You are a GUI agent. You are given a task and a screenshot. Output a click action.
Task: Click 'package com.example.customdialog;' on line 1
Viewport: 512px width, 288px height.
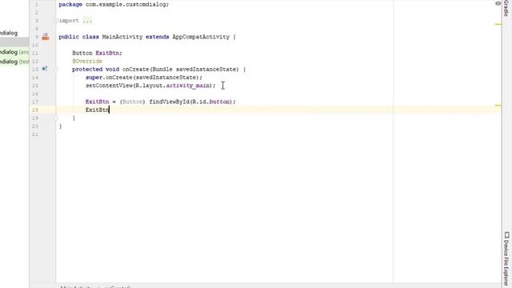point(114,5)
